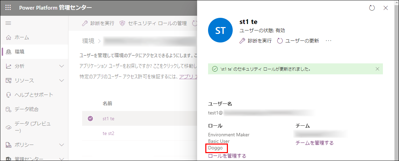This screenshot has height=161, width=399.
Task: Click the wrench icon in the user panel
Action: (242, 41)
